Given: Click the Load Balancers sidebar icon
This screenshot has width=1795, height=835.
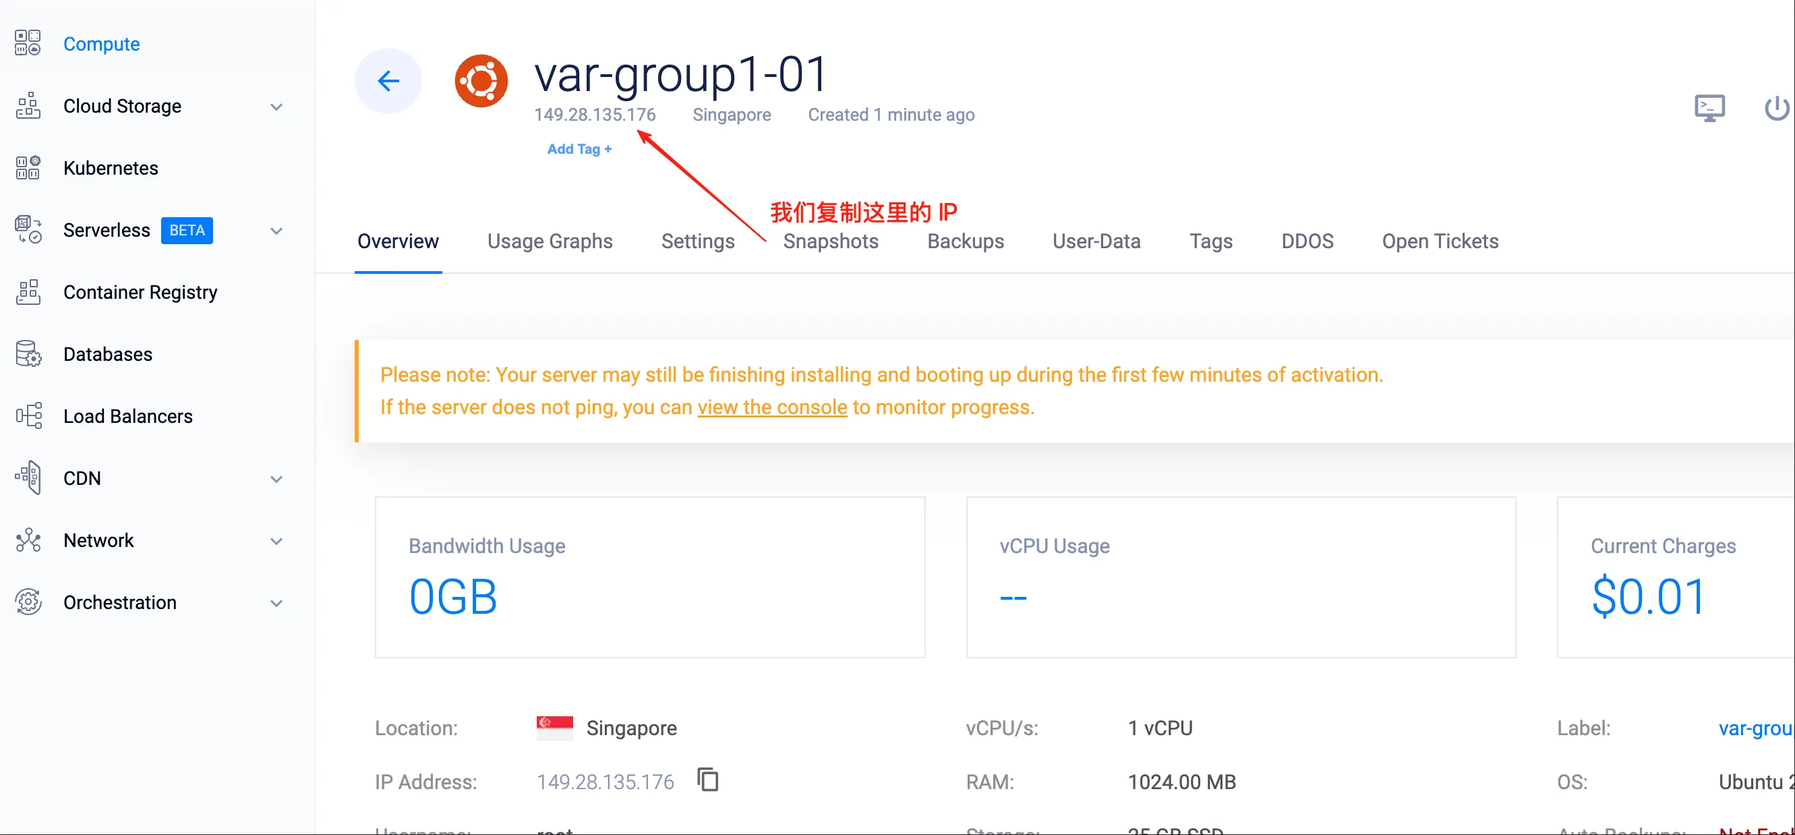Looking at the screenshot, I should 28,416.
